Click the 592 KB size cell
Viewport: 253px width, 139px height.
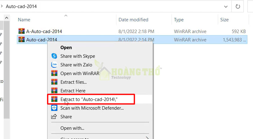(x=238, y=32)
